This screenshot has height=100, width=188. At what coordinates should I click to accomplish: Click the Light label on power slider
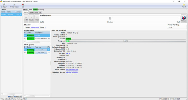[42, 22]
